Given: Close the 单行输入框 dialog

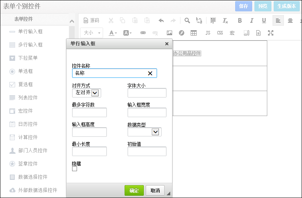Looking at the screenshot, I should [167, 44].
